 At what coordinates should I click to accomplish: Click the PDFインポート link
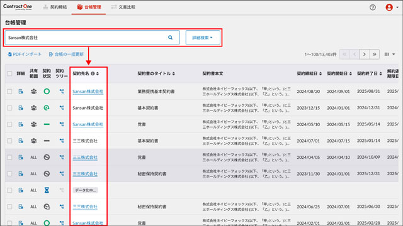[x=25, y=55]
